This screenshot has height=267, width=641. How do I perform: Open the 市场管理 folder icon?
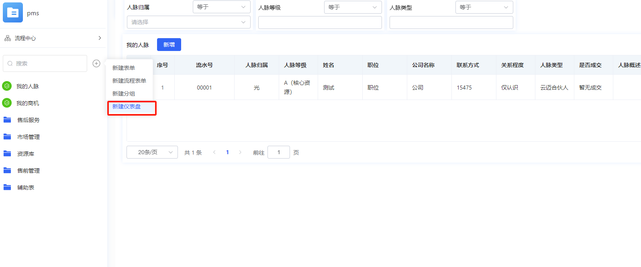tap(7, 137)
